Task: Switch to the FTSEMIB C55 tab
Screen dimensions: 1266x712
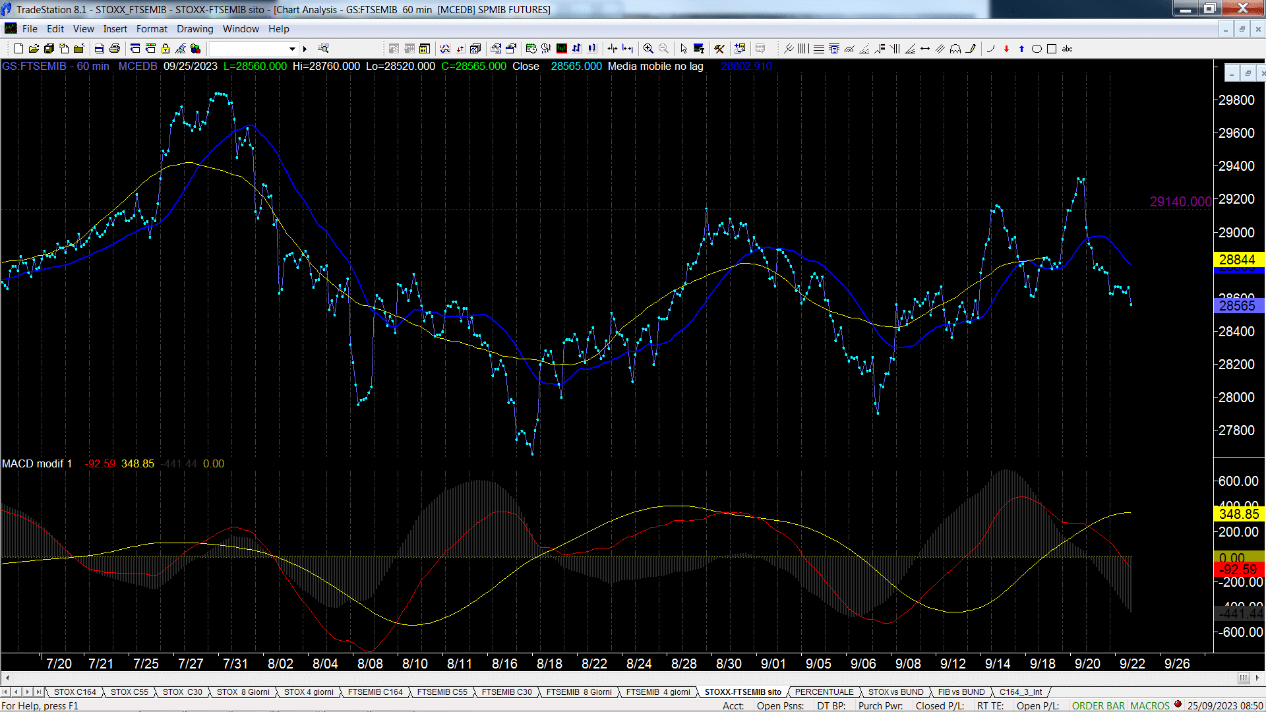Action: 442,692
